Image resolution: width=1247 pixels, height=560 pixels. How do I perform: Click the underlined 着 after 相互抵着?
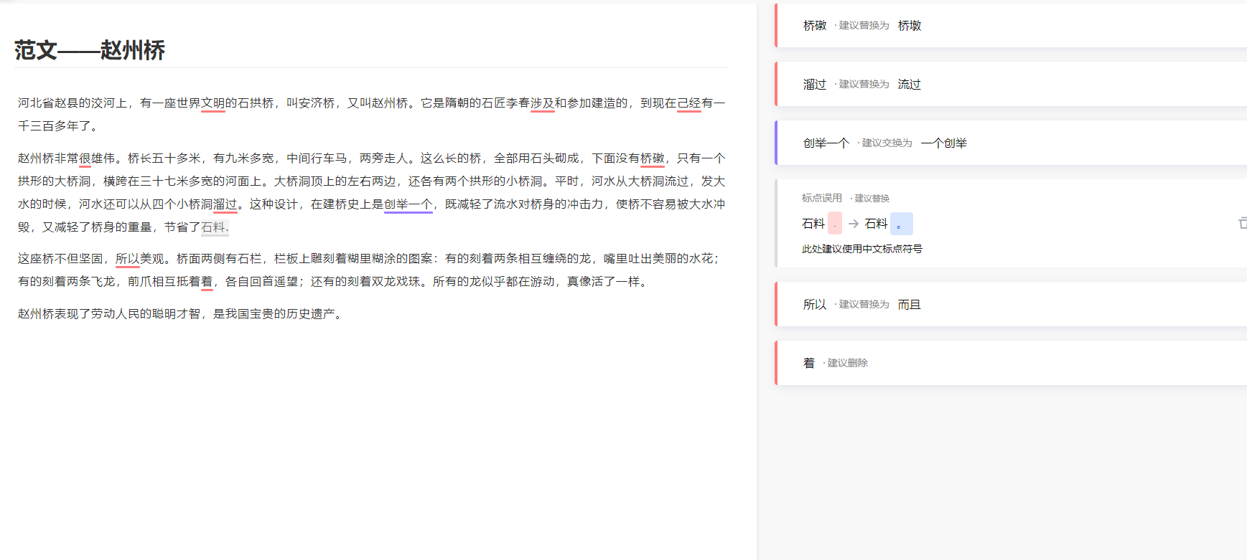tap(207, 282)
